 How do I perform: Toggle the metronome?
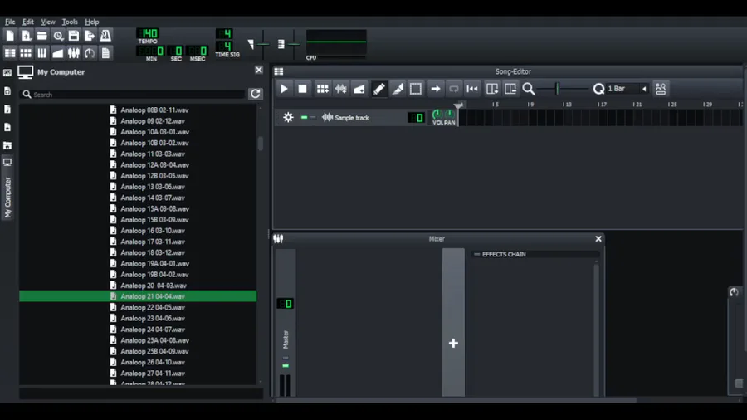pyautogui.click(x=105, y=35)
